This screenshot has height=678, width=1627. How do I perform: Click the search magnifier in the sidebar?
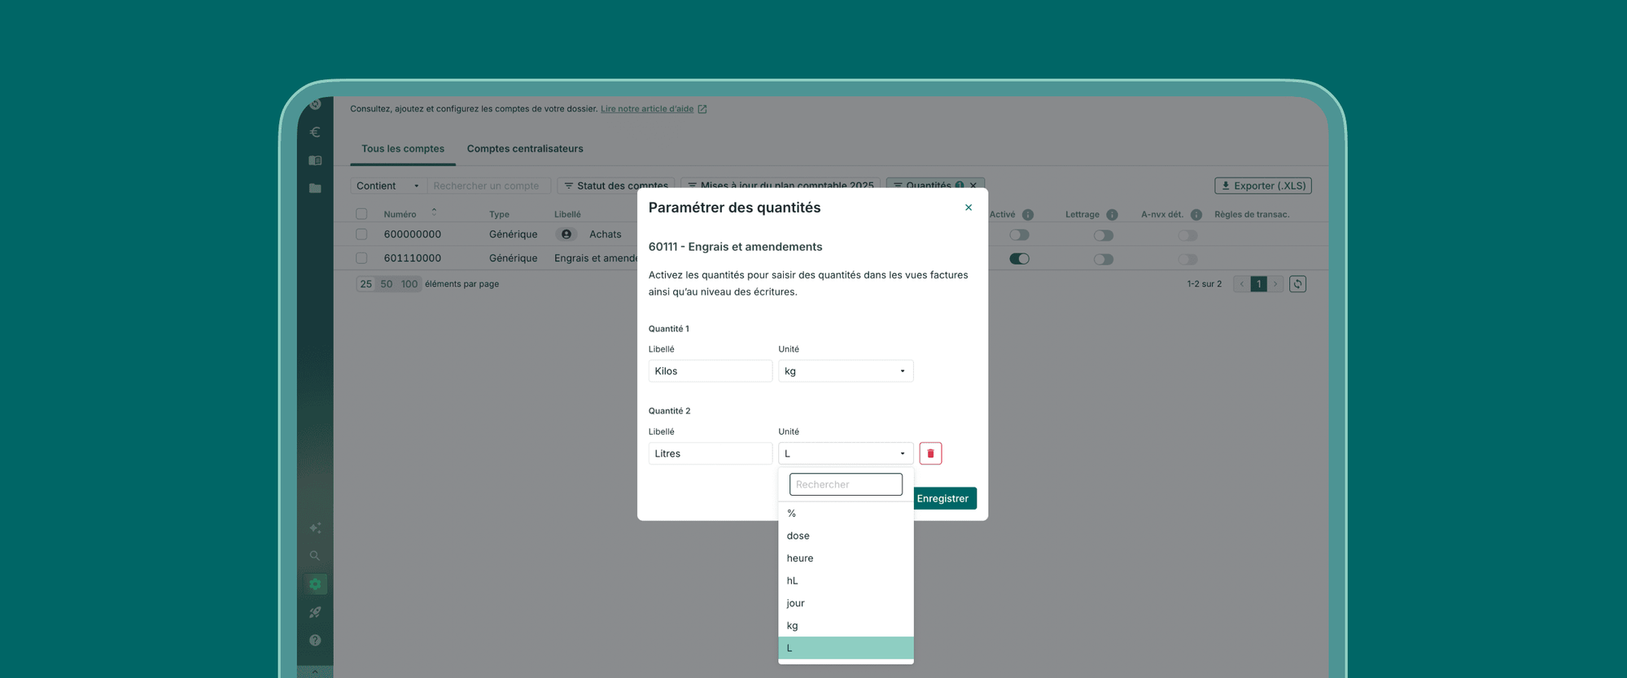[315, 556]
